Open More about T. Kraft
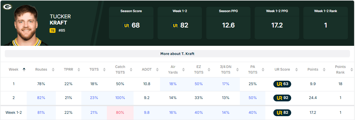The image size is (355, 120). pyautogui.click(x=177, y=54)
